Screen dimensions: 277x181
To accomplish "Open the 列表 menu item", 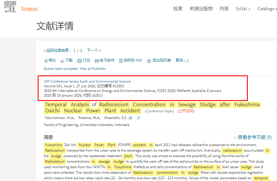I will click(x=224, y=9).
